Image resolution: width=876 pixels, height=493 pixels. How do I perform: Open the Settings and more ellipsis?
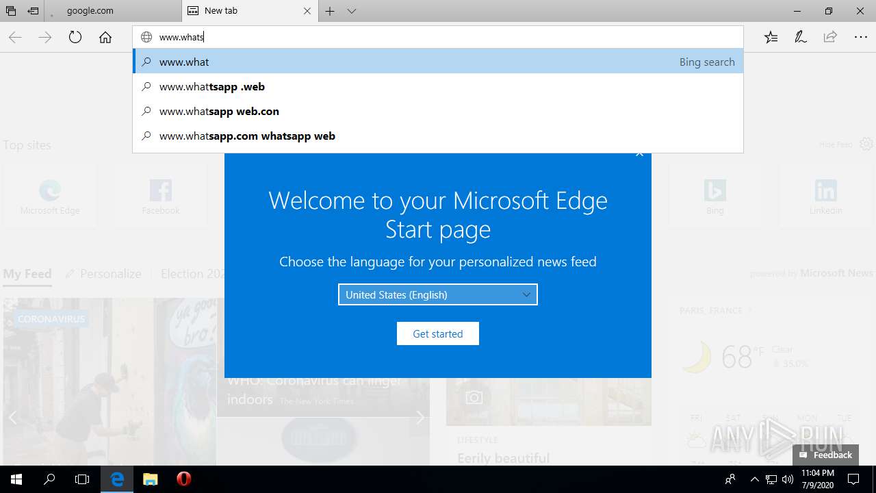(860, 38)
